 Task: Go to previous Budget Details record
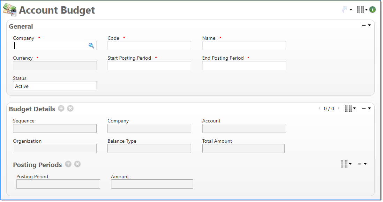(320, 109)
